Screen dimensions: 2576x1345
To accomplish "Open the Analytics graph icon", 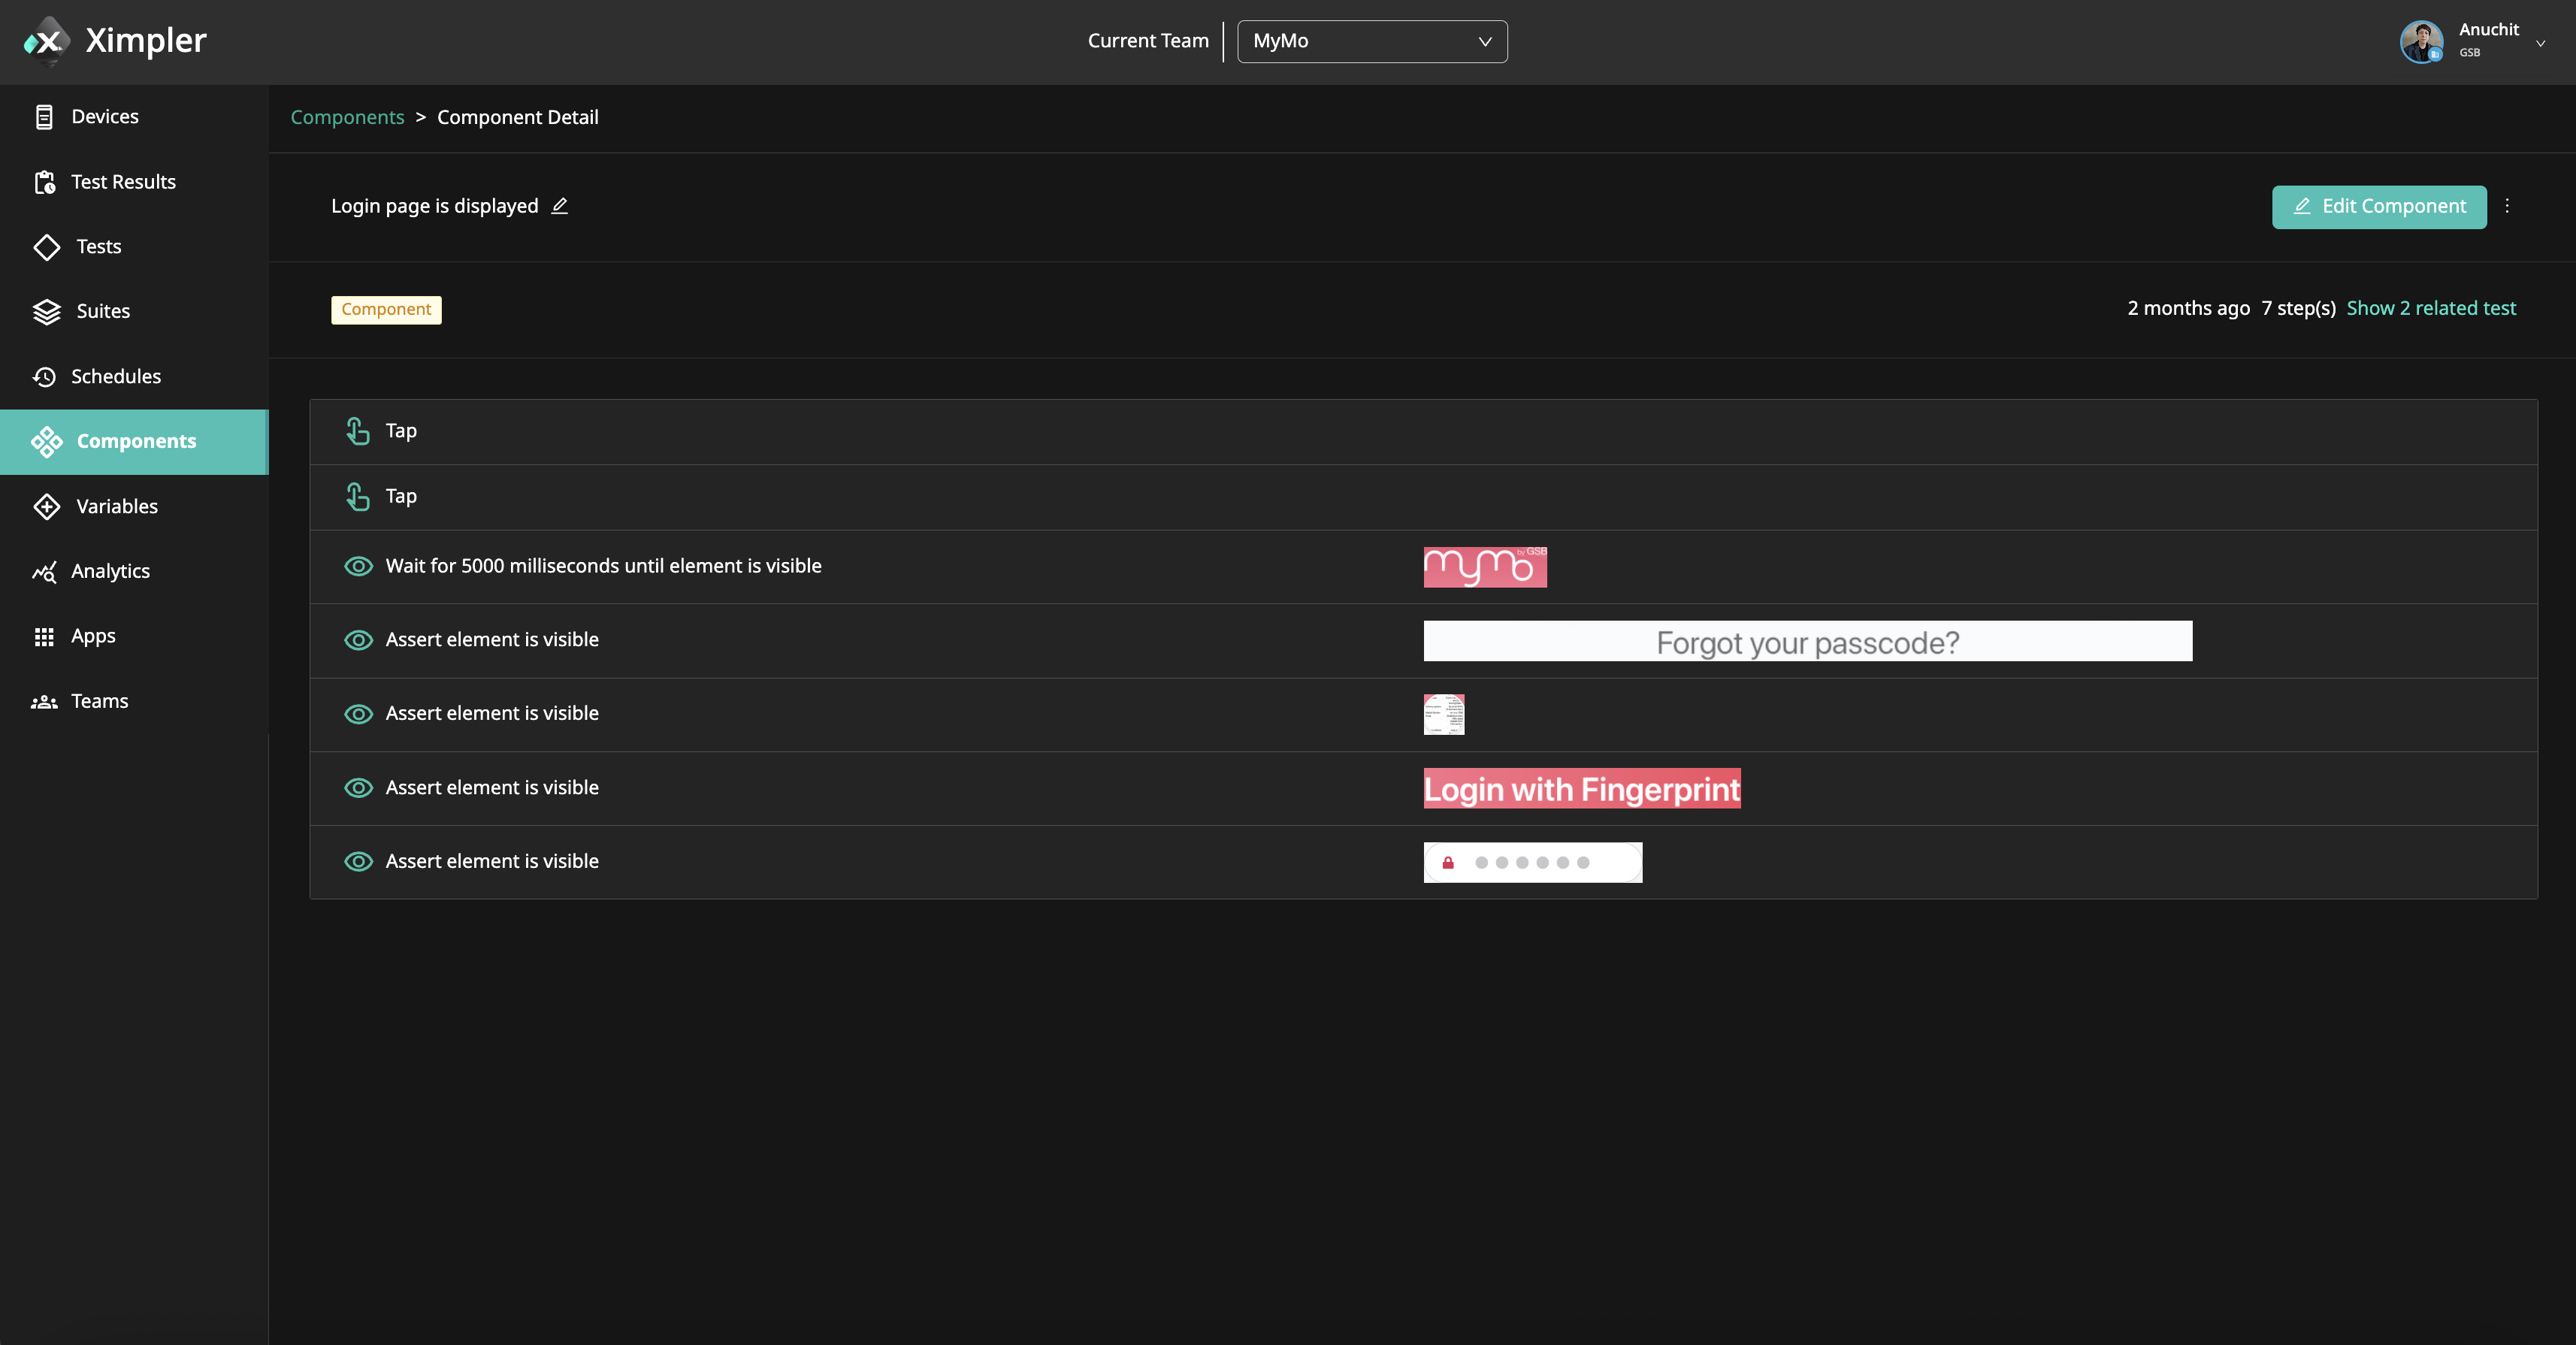I will (x=46, y=571).
